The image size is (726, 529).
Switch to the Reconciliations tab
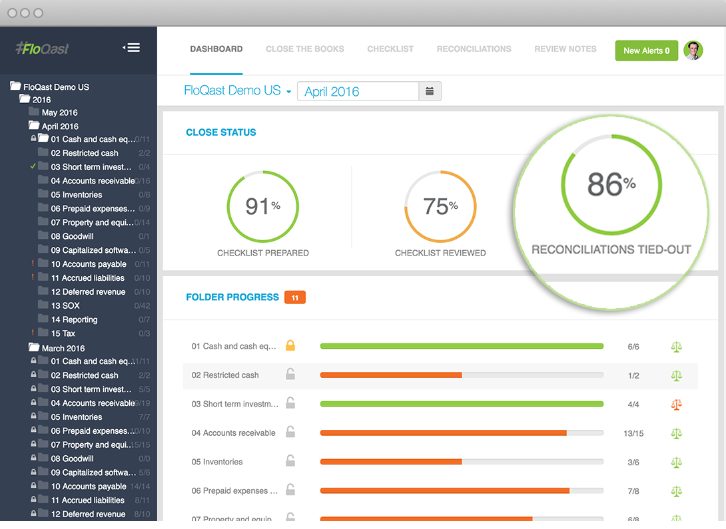(x=474, y=49)
